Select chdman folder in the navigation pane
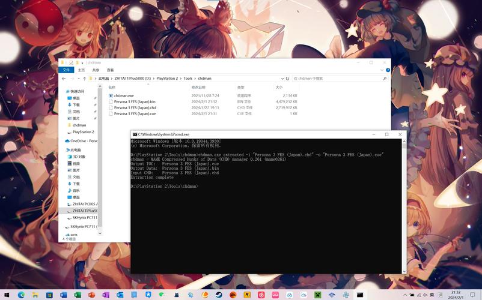The height and width of the screenshot is (300, 482). (x=79, y=125)
